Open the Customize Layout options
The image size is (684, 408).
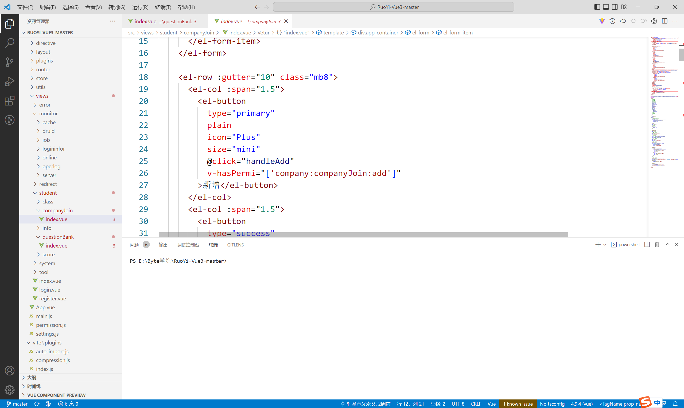(x=624, y=7)
